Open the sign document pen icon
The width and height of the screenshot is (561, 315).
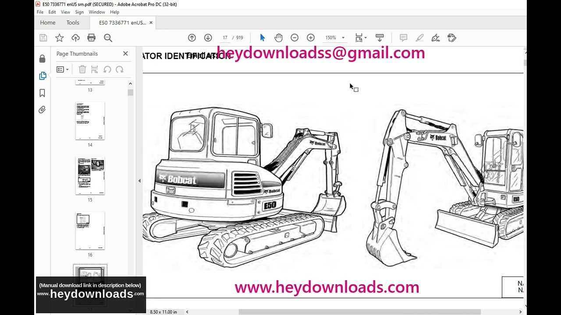436,38
